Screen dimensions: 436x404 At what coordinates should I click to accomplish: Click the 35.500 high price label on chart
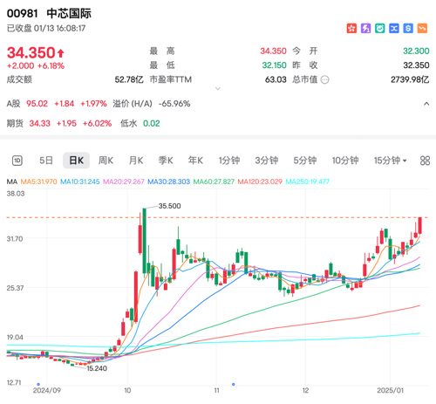tap(169, 206)
